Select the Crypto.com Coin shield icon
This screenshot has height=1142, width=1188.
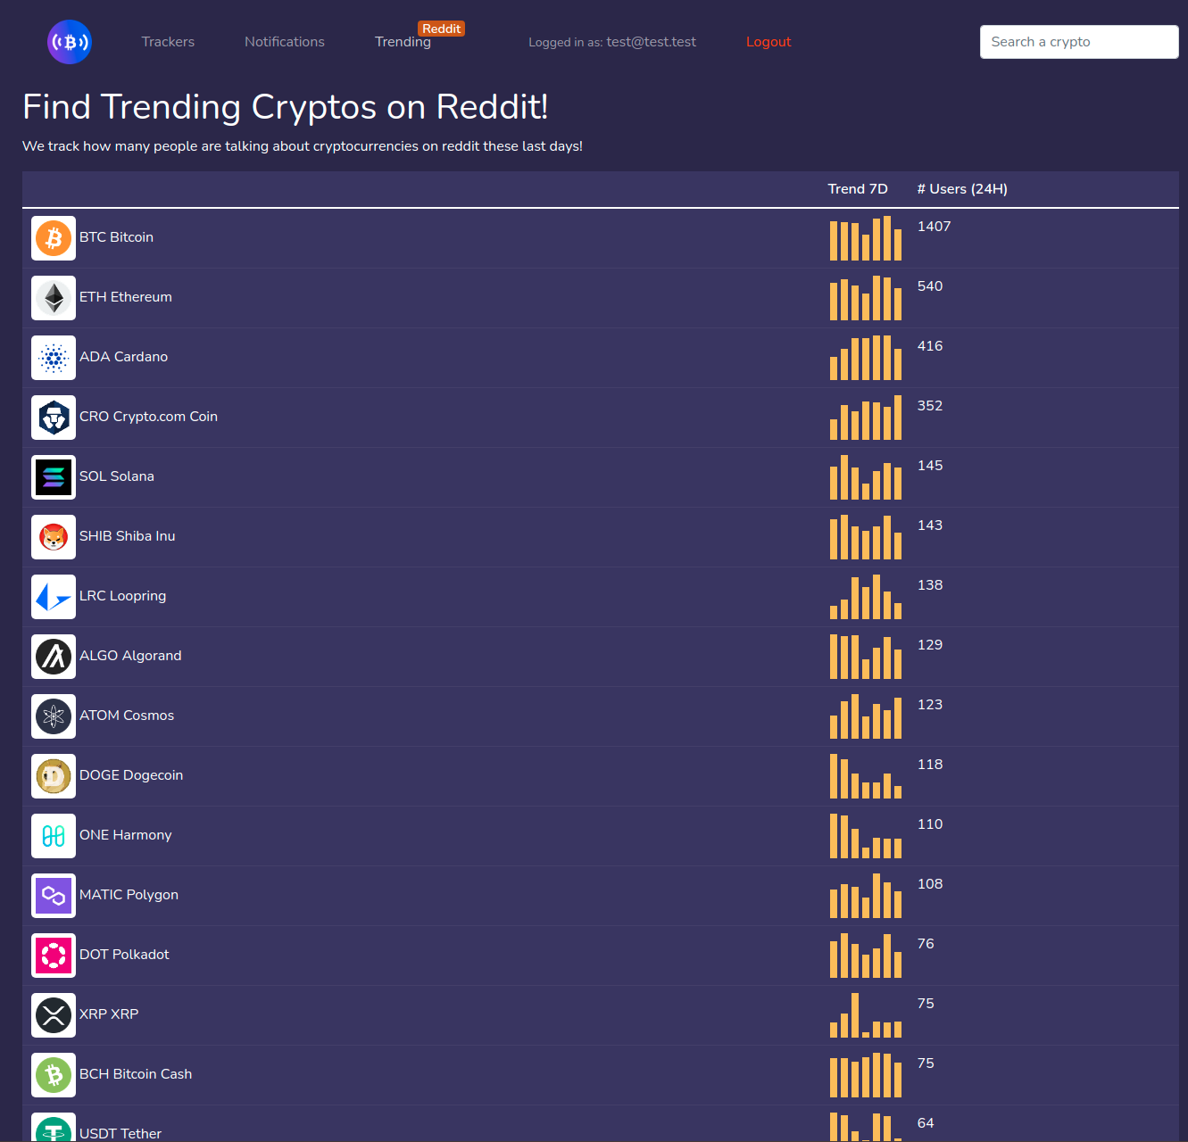(53, 418)
